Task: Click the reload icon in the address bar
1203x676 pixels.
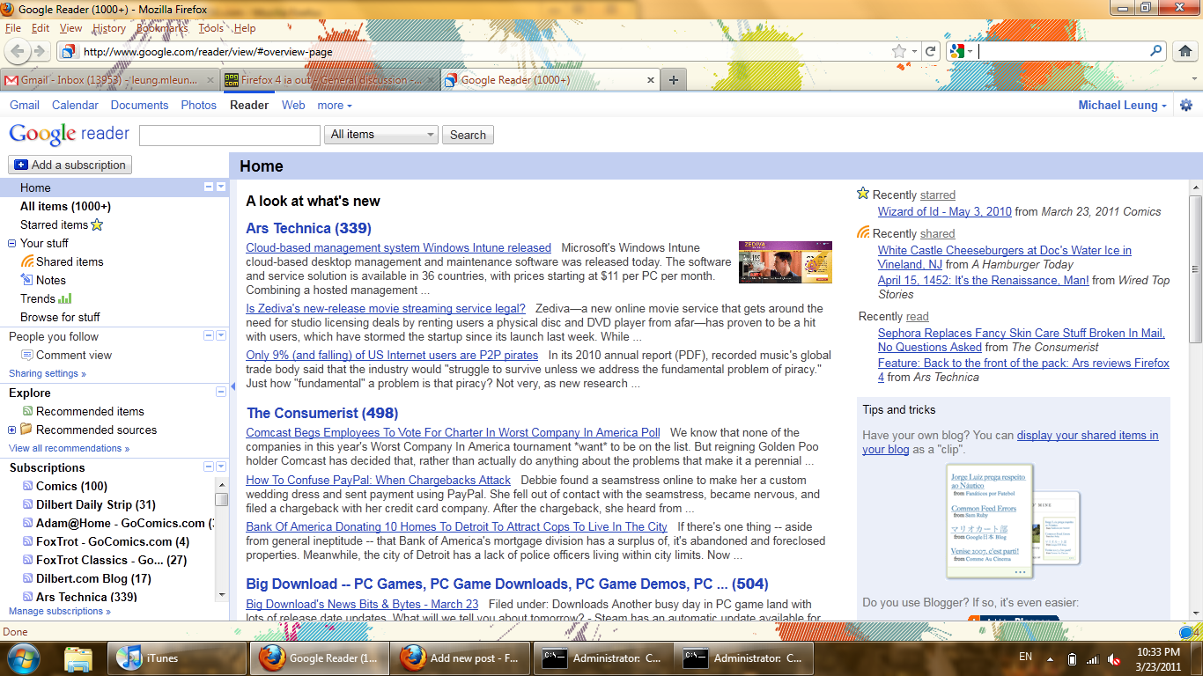Action: tap(929, 51)
